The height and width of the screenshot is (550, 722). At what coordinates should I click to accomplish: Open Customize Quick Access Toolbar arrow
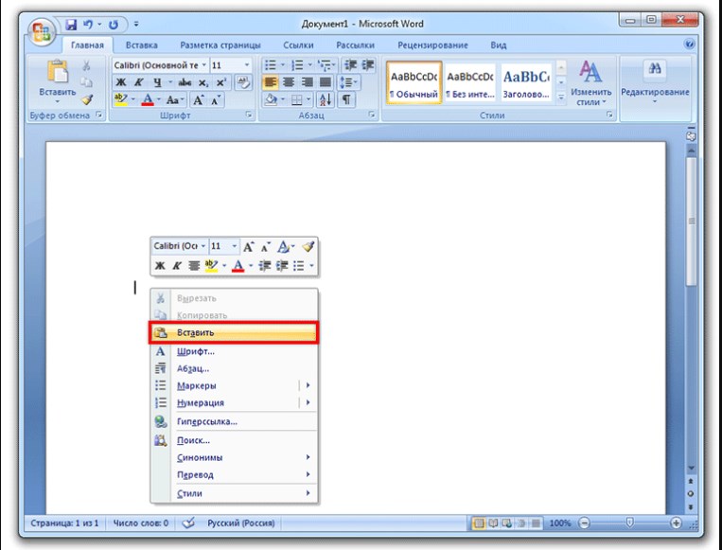tap(136, 25)
